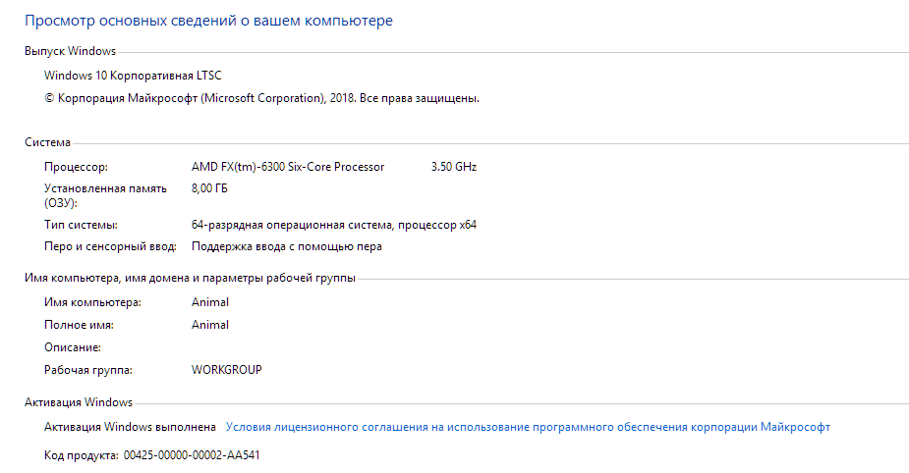Viewport: 909px width, 473px height.
Task: Click the pen input value 'Поддержка ввода с помощью пера'
Action: click(286, 246)
